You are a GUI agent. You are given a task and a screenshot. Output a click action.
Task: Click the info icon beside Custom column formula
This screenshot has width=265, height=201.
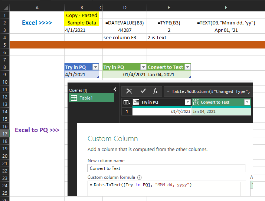(140, 177)
